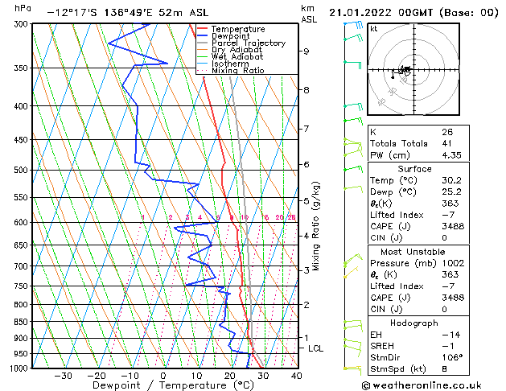Click the red Temperature line sample in legend
506x391 pixels.
[x=202, y=29]
